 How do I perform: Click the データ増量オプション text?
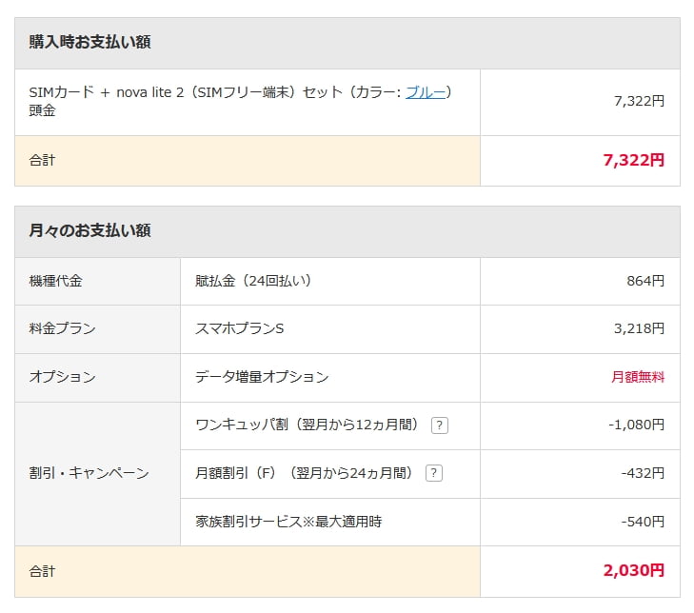pos(262,377)
